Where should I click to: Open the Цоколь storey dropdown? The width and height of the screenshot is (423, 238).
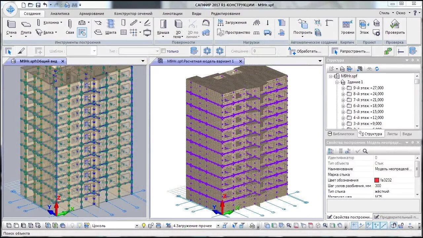click(x=137, y=226)
